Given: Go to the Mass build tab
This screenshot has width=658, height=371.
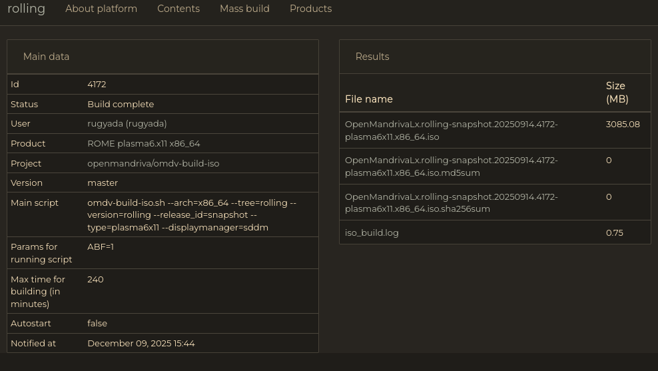Looking at the screenshot, I should click(244, 9).
